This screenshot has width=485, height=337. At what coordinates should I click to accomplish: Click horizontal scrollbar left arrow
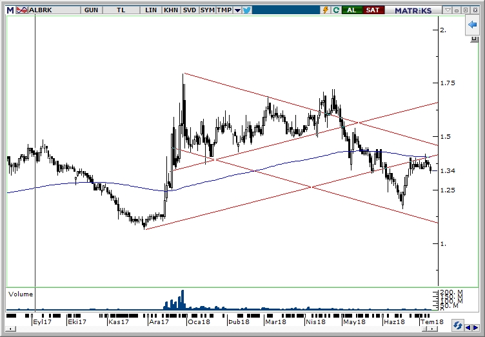pos(10,329)
